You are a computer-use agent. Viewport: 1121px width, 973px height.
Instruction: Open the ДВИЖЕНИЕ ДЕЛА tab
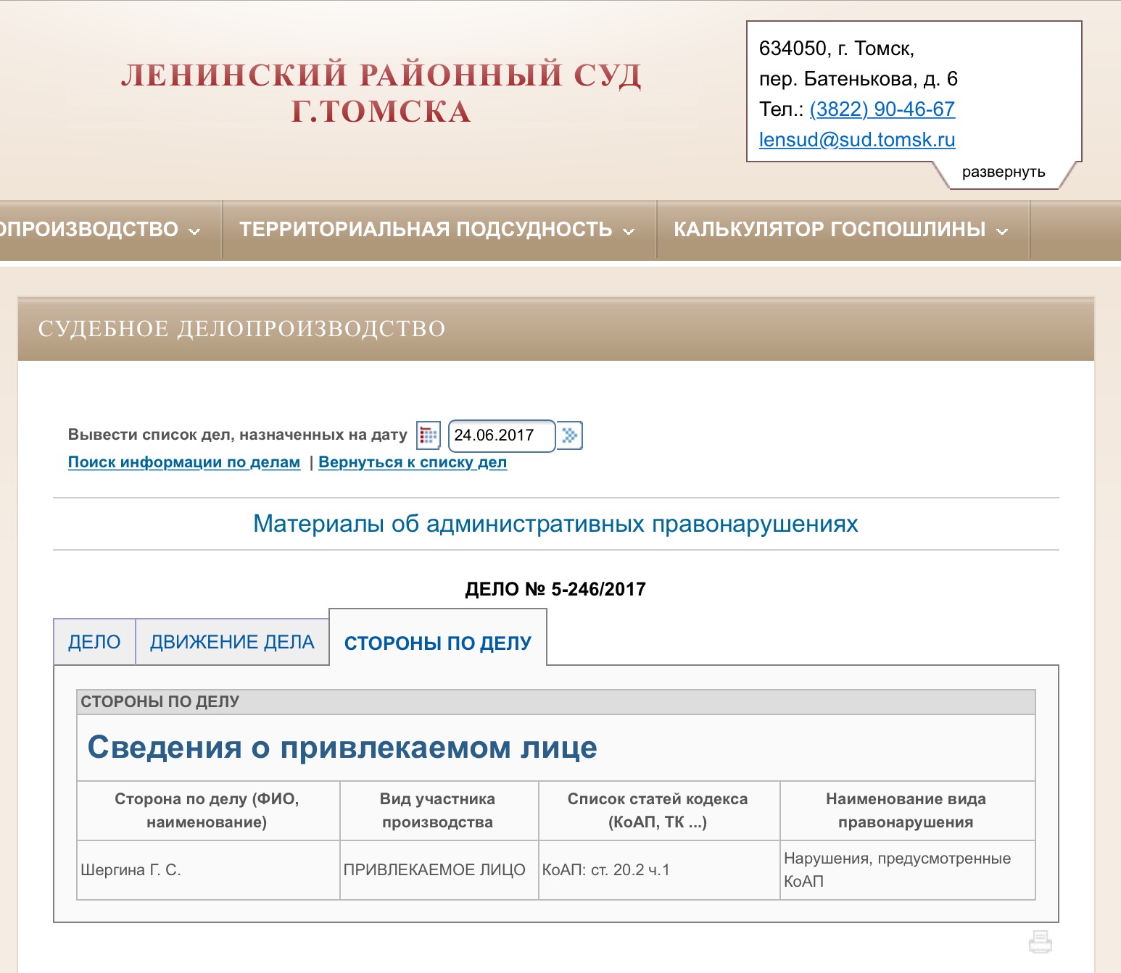(232, 642)
